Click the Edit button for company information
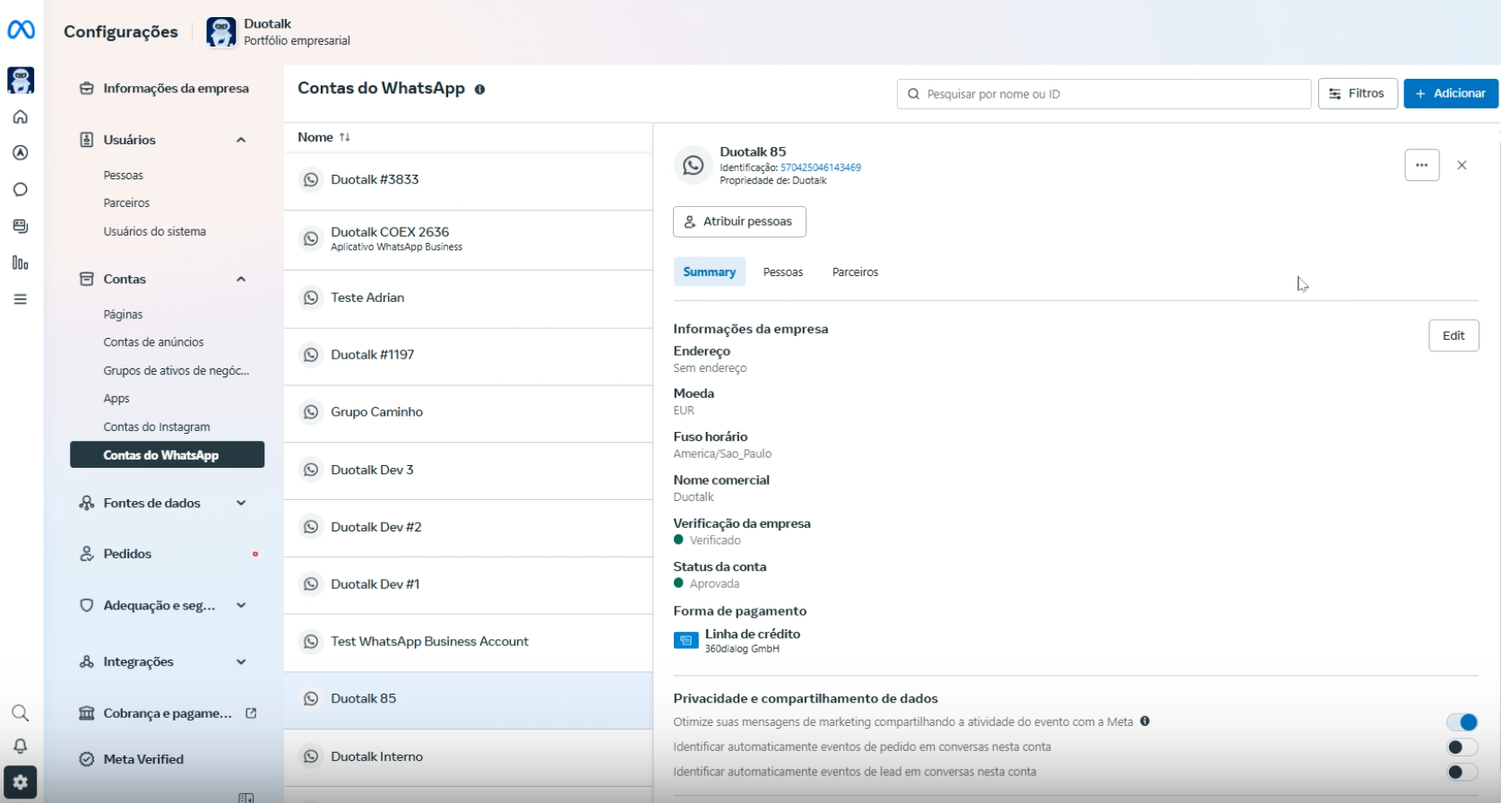This screenshot has height=803, width=1501. [x=1454, y=335]
